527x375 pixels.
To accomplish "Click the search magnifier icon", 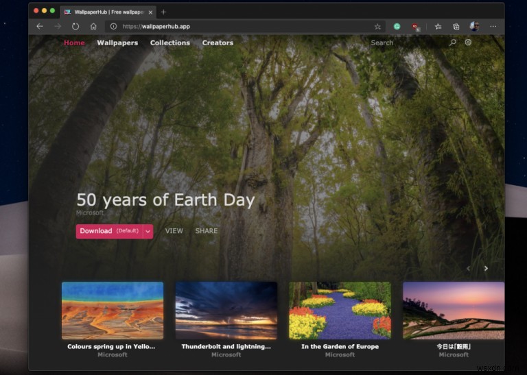I will [x=453, y=43].
